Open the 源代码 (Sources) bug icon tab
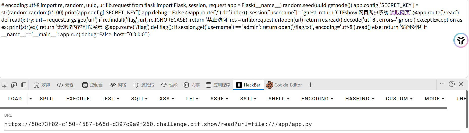 pos(144,85)
